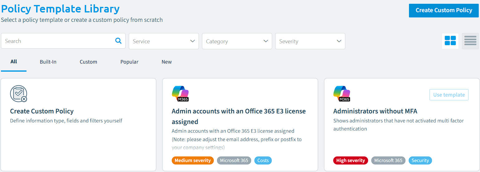Open Administrators without MFA card title
Viewport: 480px width, 172px height.
(x=375, y=111)
